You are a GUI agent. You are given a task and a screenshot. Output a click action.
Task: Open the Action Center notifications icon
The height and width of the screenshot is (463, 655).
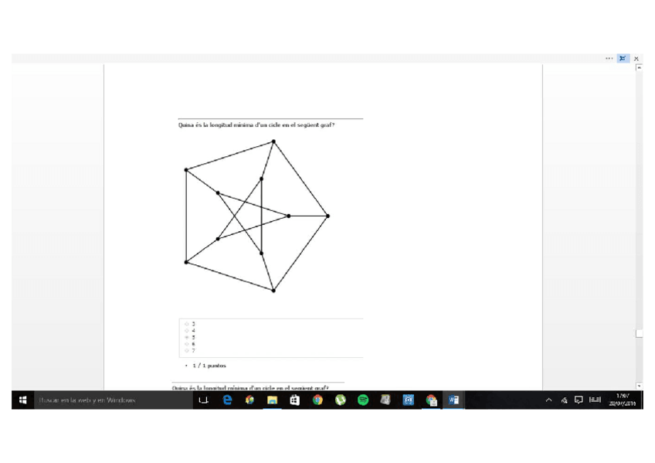click(x=579, y=400)
